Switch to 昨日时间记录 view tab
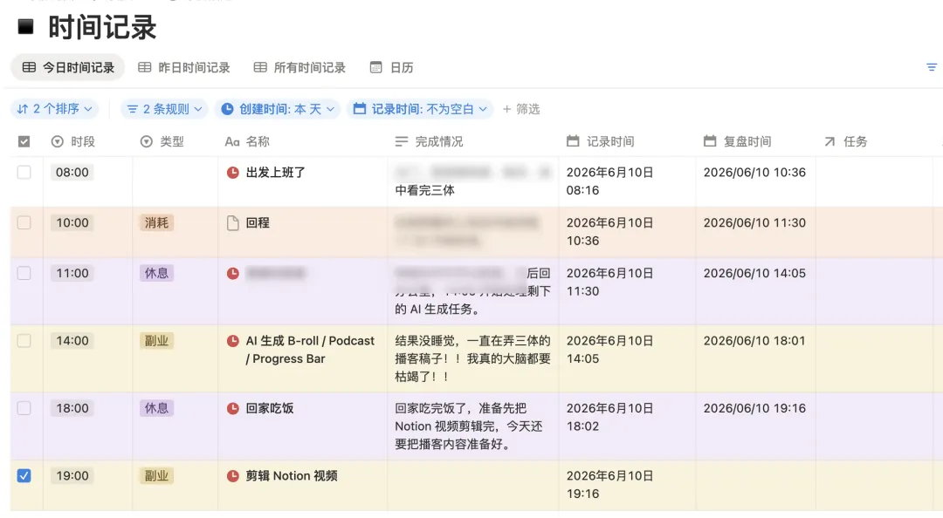The image size is (943, 518). coord(184,67)
